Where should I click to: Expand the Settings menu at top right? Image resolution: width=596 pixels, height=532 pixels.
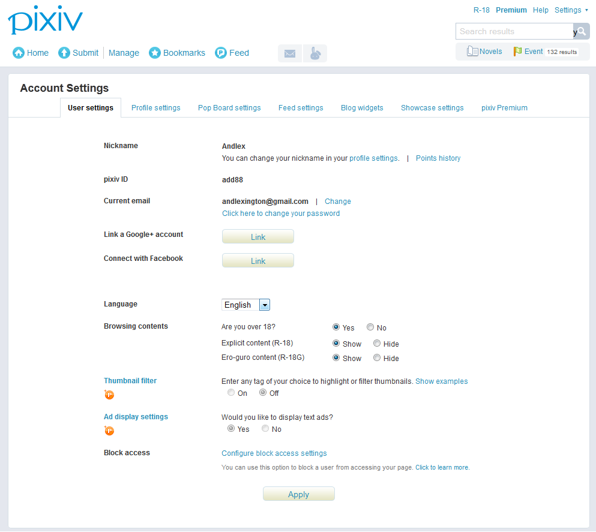(571, 10)
